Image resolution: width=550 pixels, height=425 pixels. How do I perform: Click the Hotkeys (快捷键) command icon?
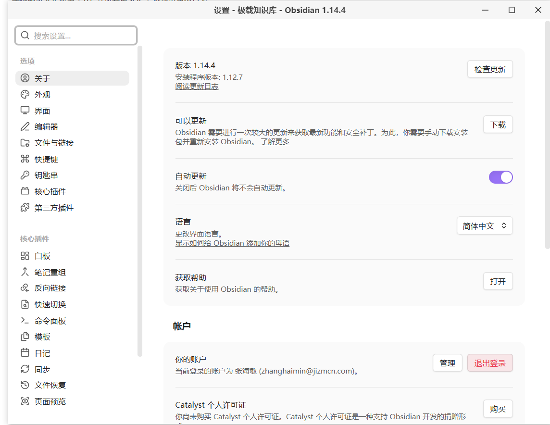pos(25,159)
